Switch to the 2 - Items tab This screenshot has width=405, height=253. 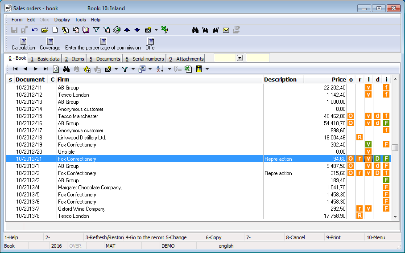point(74,59)
